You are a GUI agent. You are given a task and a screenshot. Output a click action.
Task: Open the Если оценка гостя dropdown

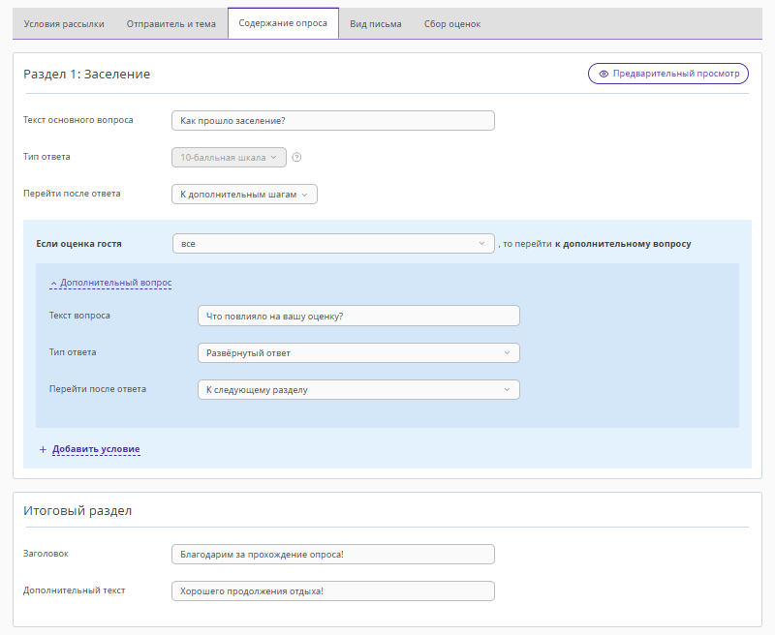[x=333, y=244]
